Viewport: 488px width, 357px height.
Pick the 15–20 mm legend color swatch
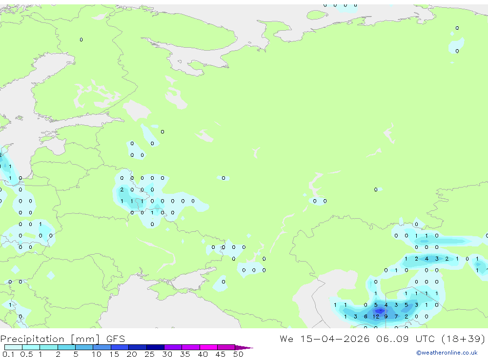[120, 347]
